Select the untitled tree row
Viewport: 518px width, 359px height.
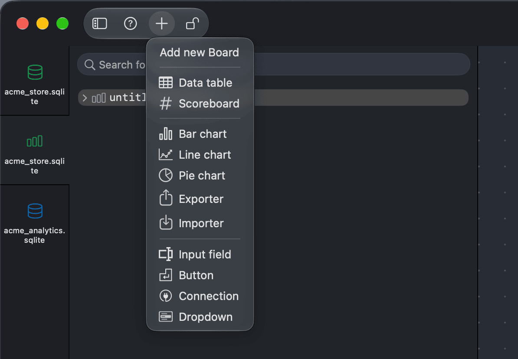(273, 98)
